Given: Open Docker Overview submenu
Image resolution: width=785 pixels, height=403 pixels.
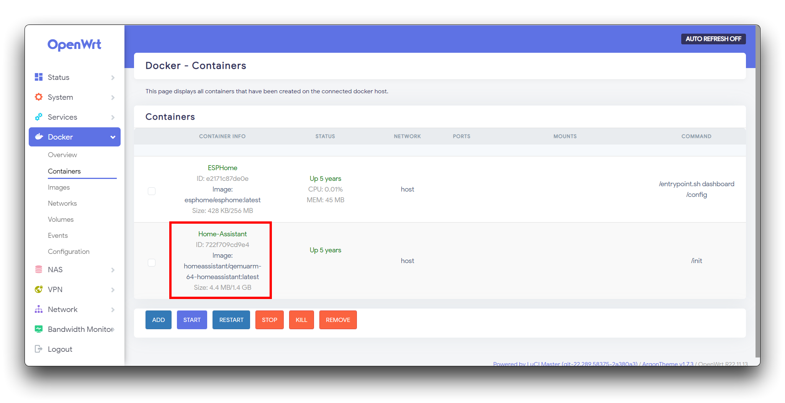Looking at the screenshot, I should (62, 155).
